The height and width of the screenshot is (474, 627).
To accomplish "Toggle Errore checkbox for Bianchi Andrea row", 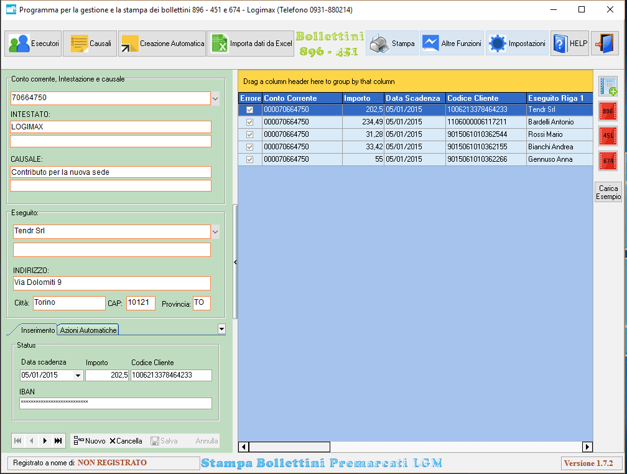I will [x=250, y=147].
